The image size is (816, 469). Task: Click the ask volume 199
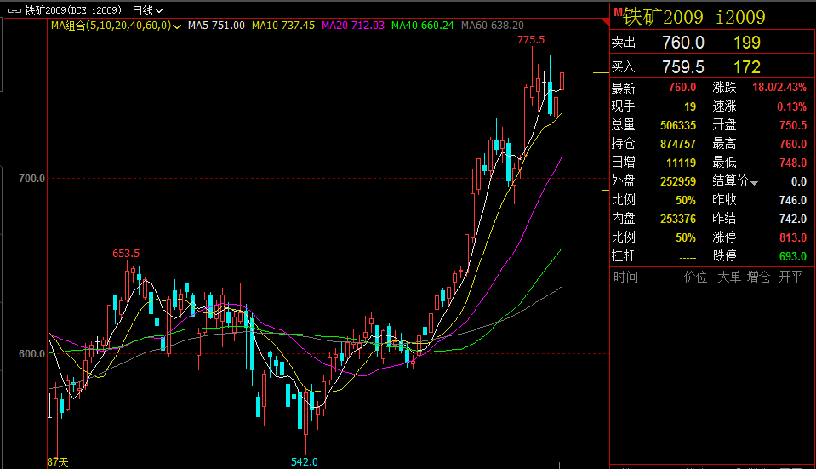(x=747, y=43)
